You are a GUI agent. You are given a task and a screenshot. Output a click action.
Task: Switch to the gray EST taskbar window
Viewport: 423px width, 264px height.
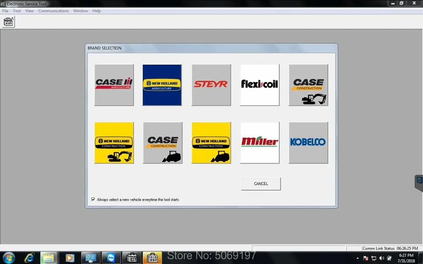click(x=132, y=258)
